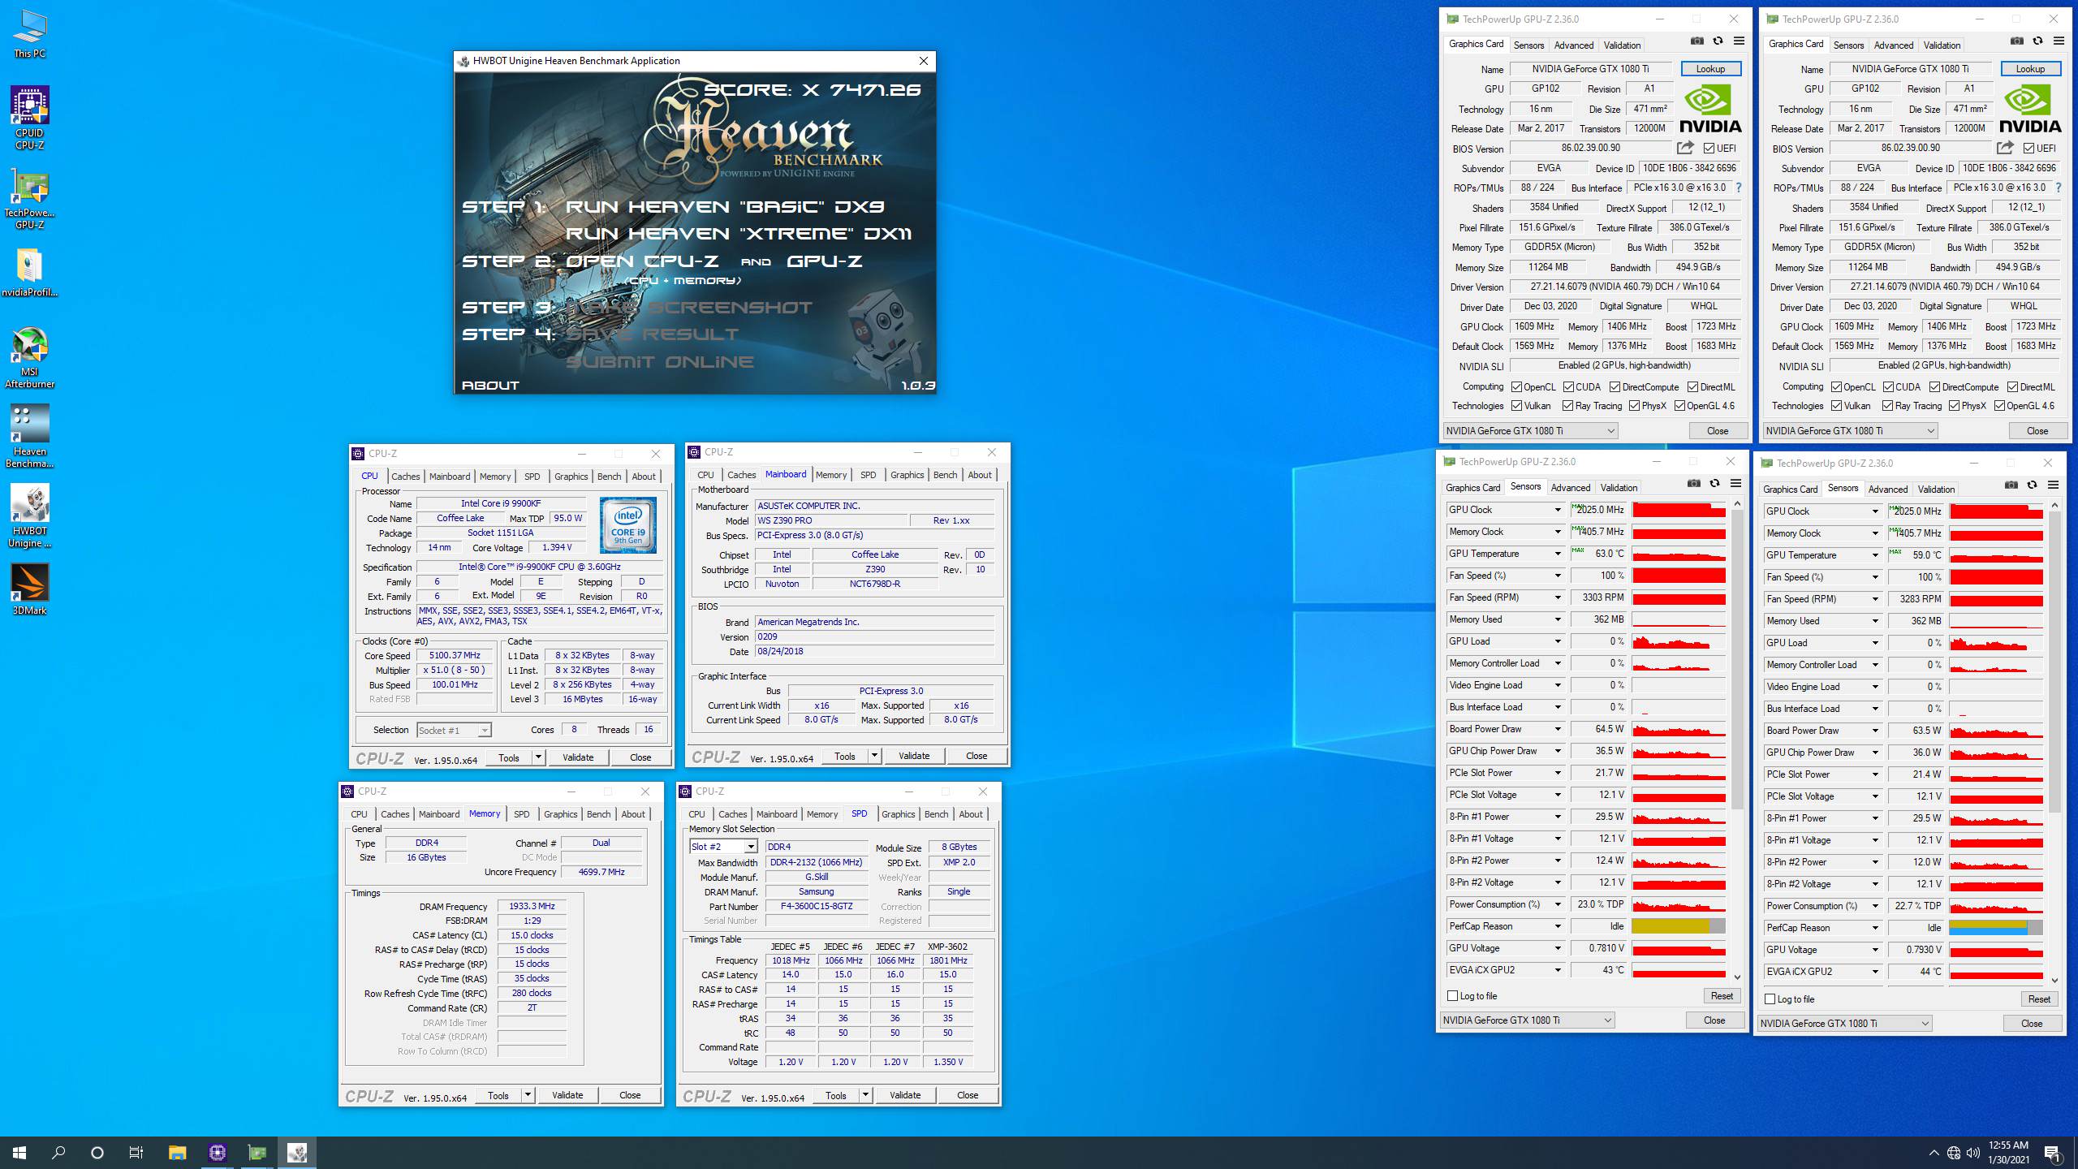This screenshot has width=2078, height=1169.
Task: Enable Log to file in bottom-right GPU-Z Sensors
Action: [x=1770, y=999]
